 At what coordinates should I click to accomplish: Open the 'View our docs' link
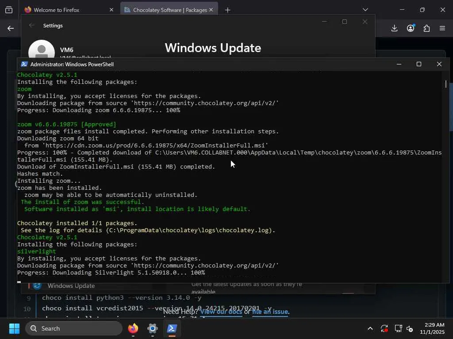point(221,312)
